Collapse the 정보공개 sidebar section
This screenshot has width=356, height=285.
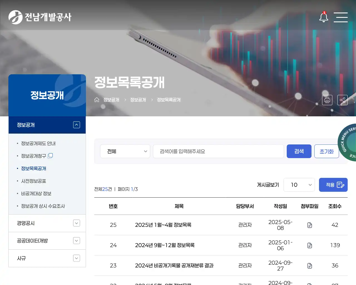pos(76,125)
